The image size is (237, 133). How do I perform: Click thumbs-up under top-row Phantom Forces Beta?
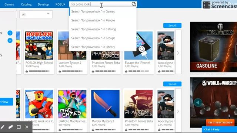pos(93,71)
